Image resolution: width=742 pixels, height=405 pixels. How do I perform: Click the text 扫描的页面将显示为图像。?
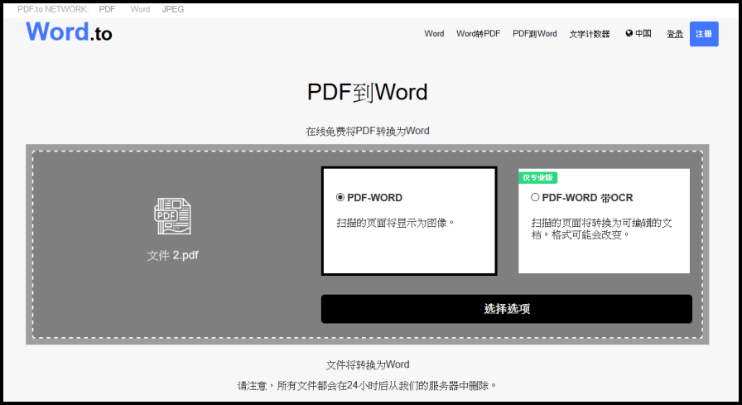396,223
